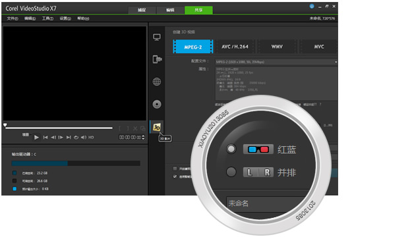Adjust the timecode with the stepper arrows
Screen dimensions: 412x237
pos(143,138)
